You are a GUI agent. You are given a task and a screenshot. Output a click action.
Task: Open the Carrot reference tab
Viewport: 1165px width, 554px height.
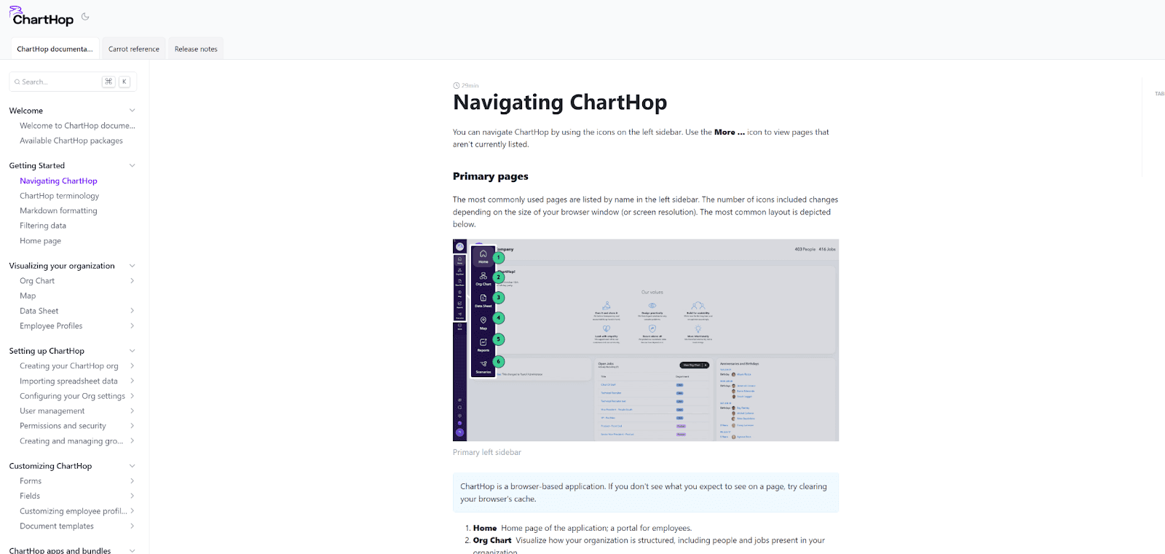pos(134,49)
